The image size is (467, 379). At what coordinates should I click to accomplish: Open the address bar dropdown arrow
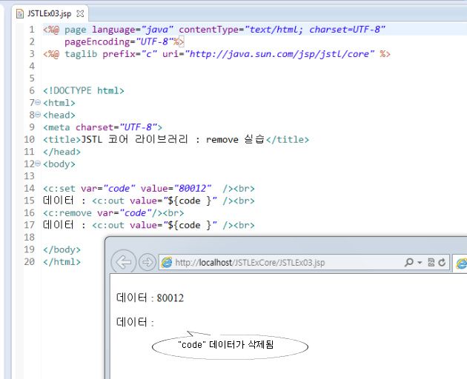[420, 262]
